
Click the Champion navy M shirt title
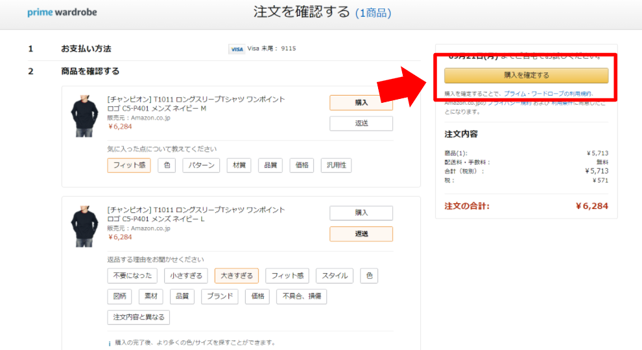(x=196, y=104)
